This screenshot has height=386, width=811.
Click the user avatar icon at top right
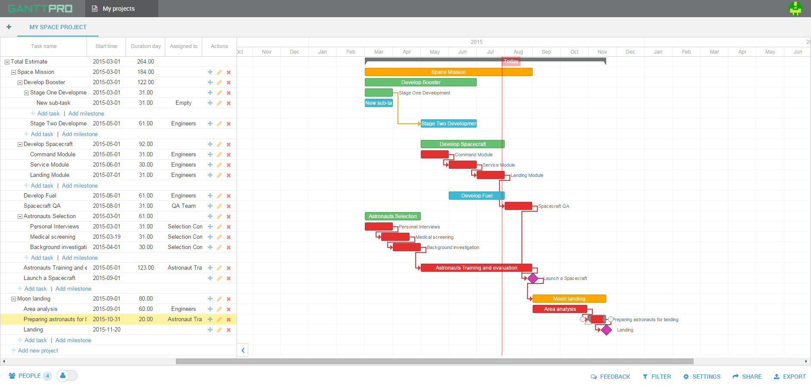coord(795,9)
